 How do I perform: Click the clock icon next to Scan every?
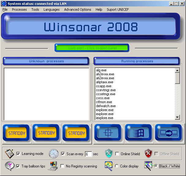pyautogui.click(x=54, y=154)
